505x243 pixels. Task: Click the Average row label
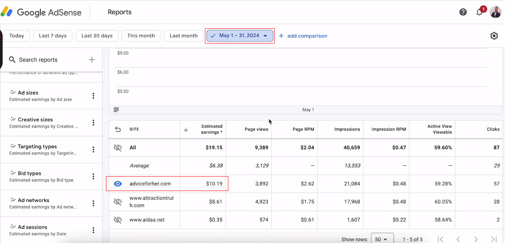pos(139,166)
